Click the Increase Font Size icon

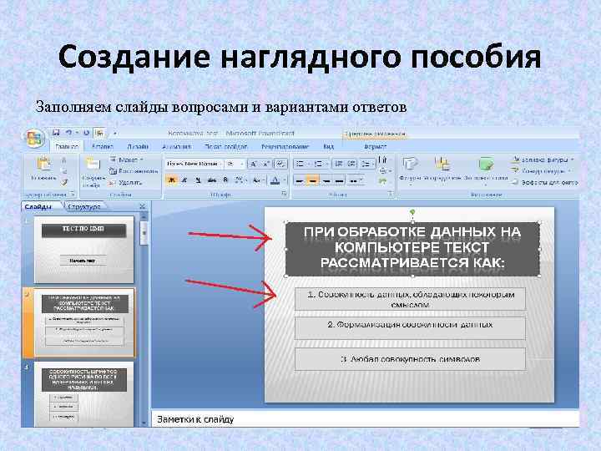point(254,165)
